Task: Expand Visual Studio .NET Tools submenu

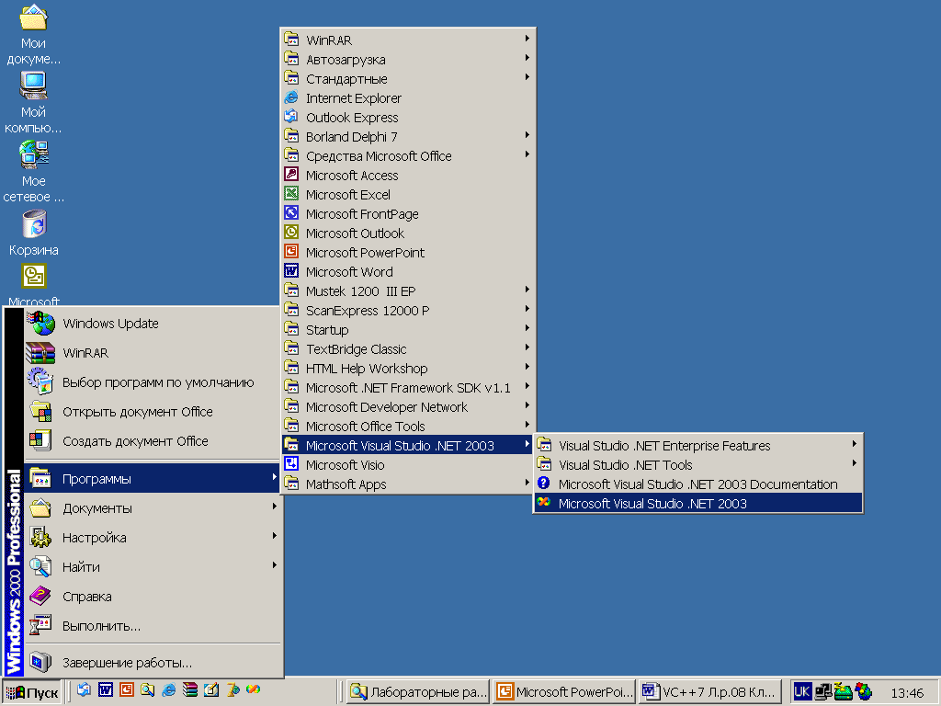Action: coord(698,464)
